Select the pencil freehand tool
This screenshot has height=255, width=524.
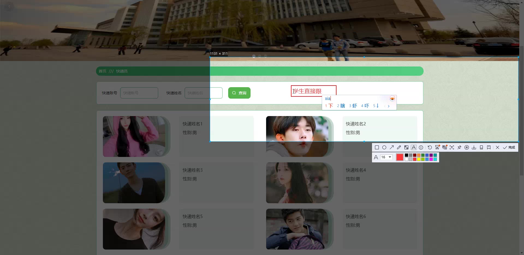tap(399, 147)
